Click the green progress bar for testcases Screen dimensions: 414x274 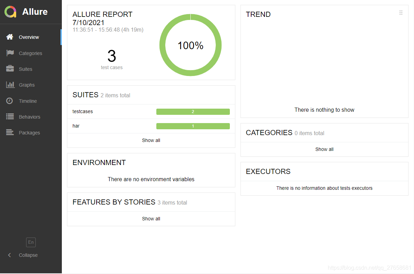click(193, 111)
